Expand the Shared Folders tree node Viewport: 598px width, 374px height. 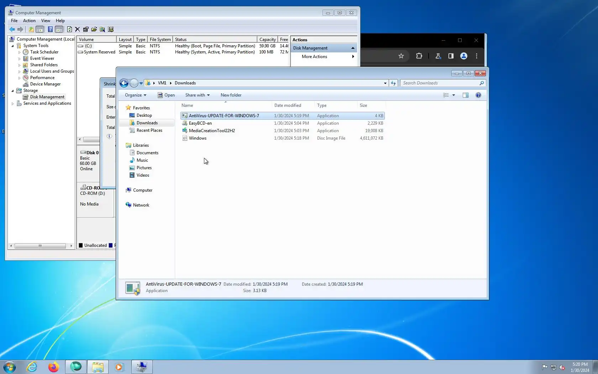[x=19, y=65]
